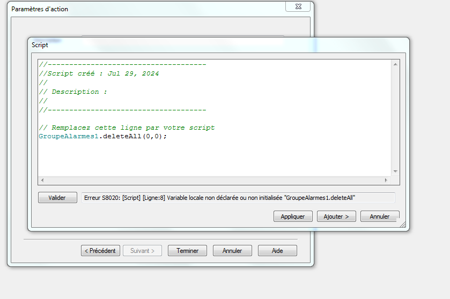This screenshot has height=299, width=450.
Task: Go back with the < Précédent button
Action: [100, 250]
